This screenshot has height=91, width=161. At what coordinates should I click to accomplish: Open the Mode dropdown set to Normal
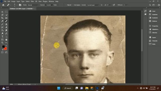(x=33, y=5)
